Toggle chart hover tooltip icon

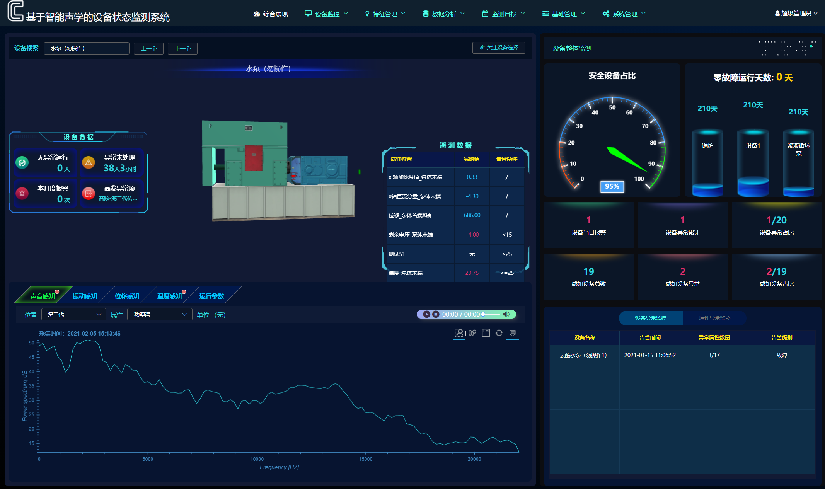tap(513, 333)
